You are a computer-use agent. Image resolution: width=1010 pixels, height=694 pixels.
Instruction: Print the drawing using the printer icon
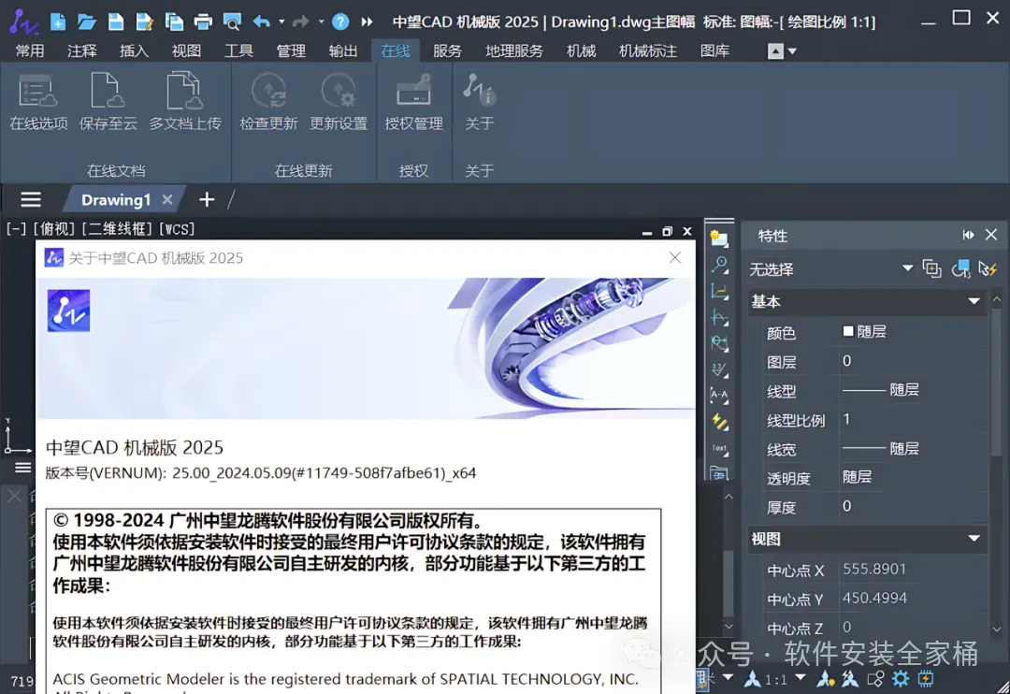[203, 22]
